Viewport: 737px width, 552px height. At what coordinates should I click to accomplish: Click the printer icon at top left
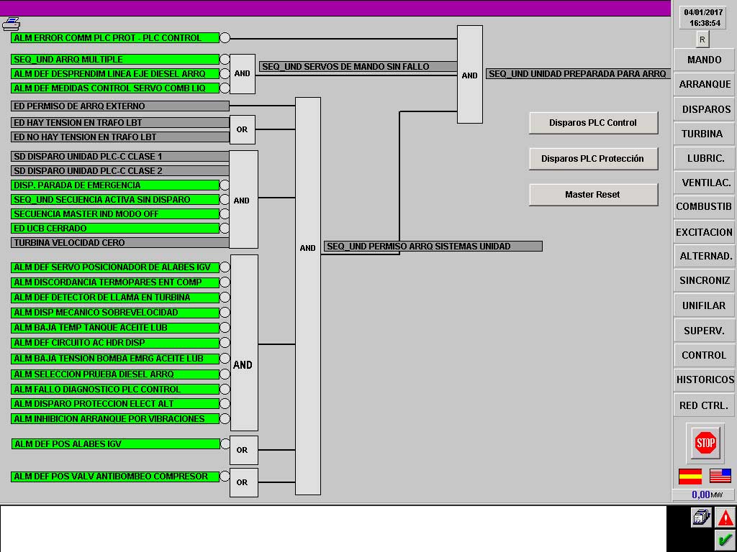click(x=11, y=24)
